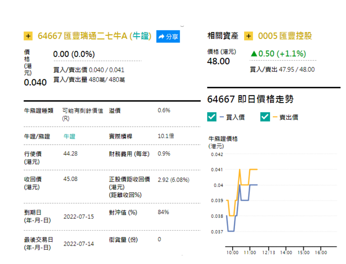The image size is (346, 264).
Task: Click the 牛證 link in 牛證/熊證 row
Action: [x=70, y=137]
